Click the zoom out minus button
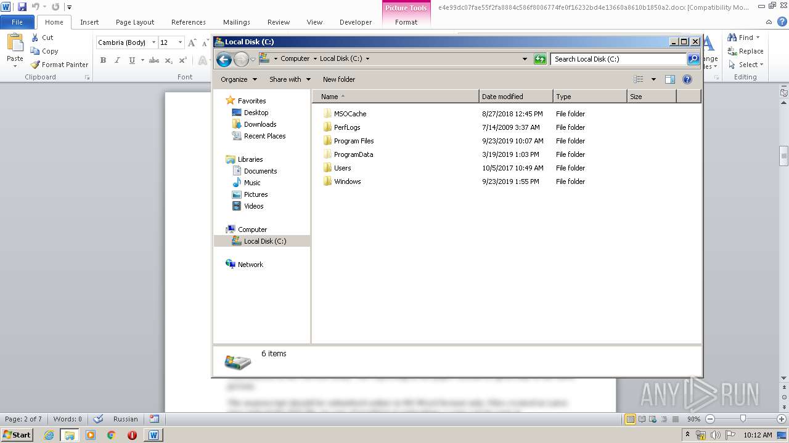The width and height of the screenshot is (789, 443). point(709,419)
